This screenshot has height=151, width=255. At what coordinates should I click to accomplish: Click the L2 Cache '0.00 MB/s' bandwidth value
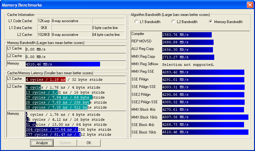[35, 57]
